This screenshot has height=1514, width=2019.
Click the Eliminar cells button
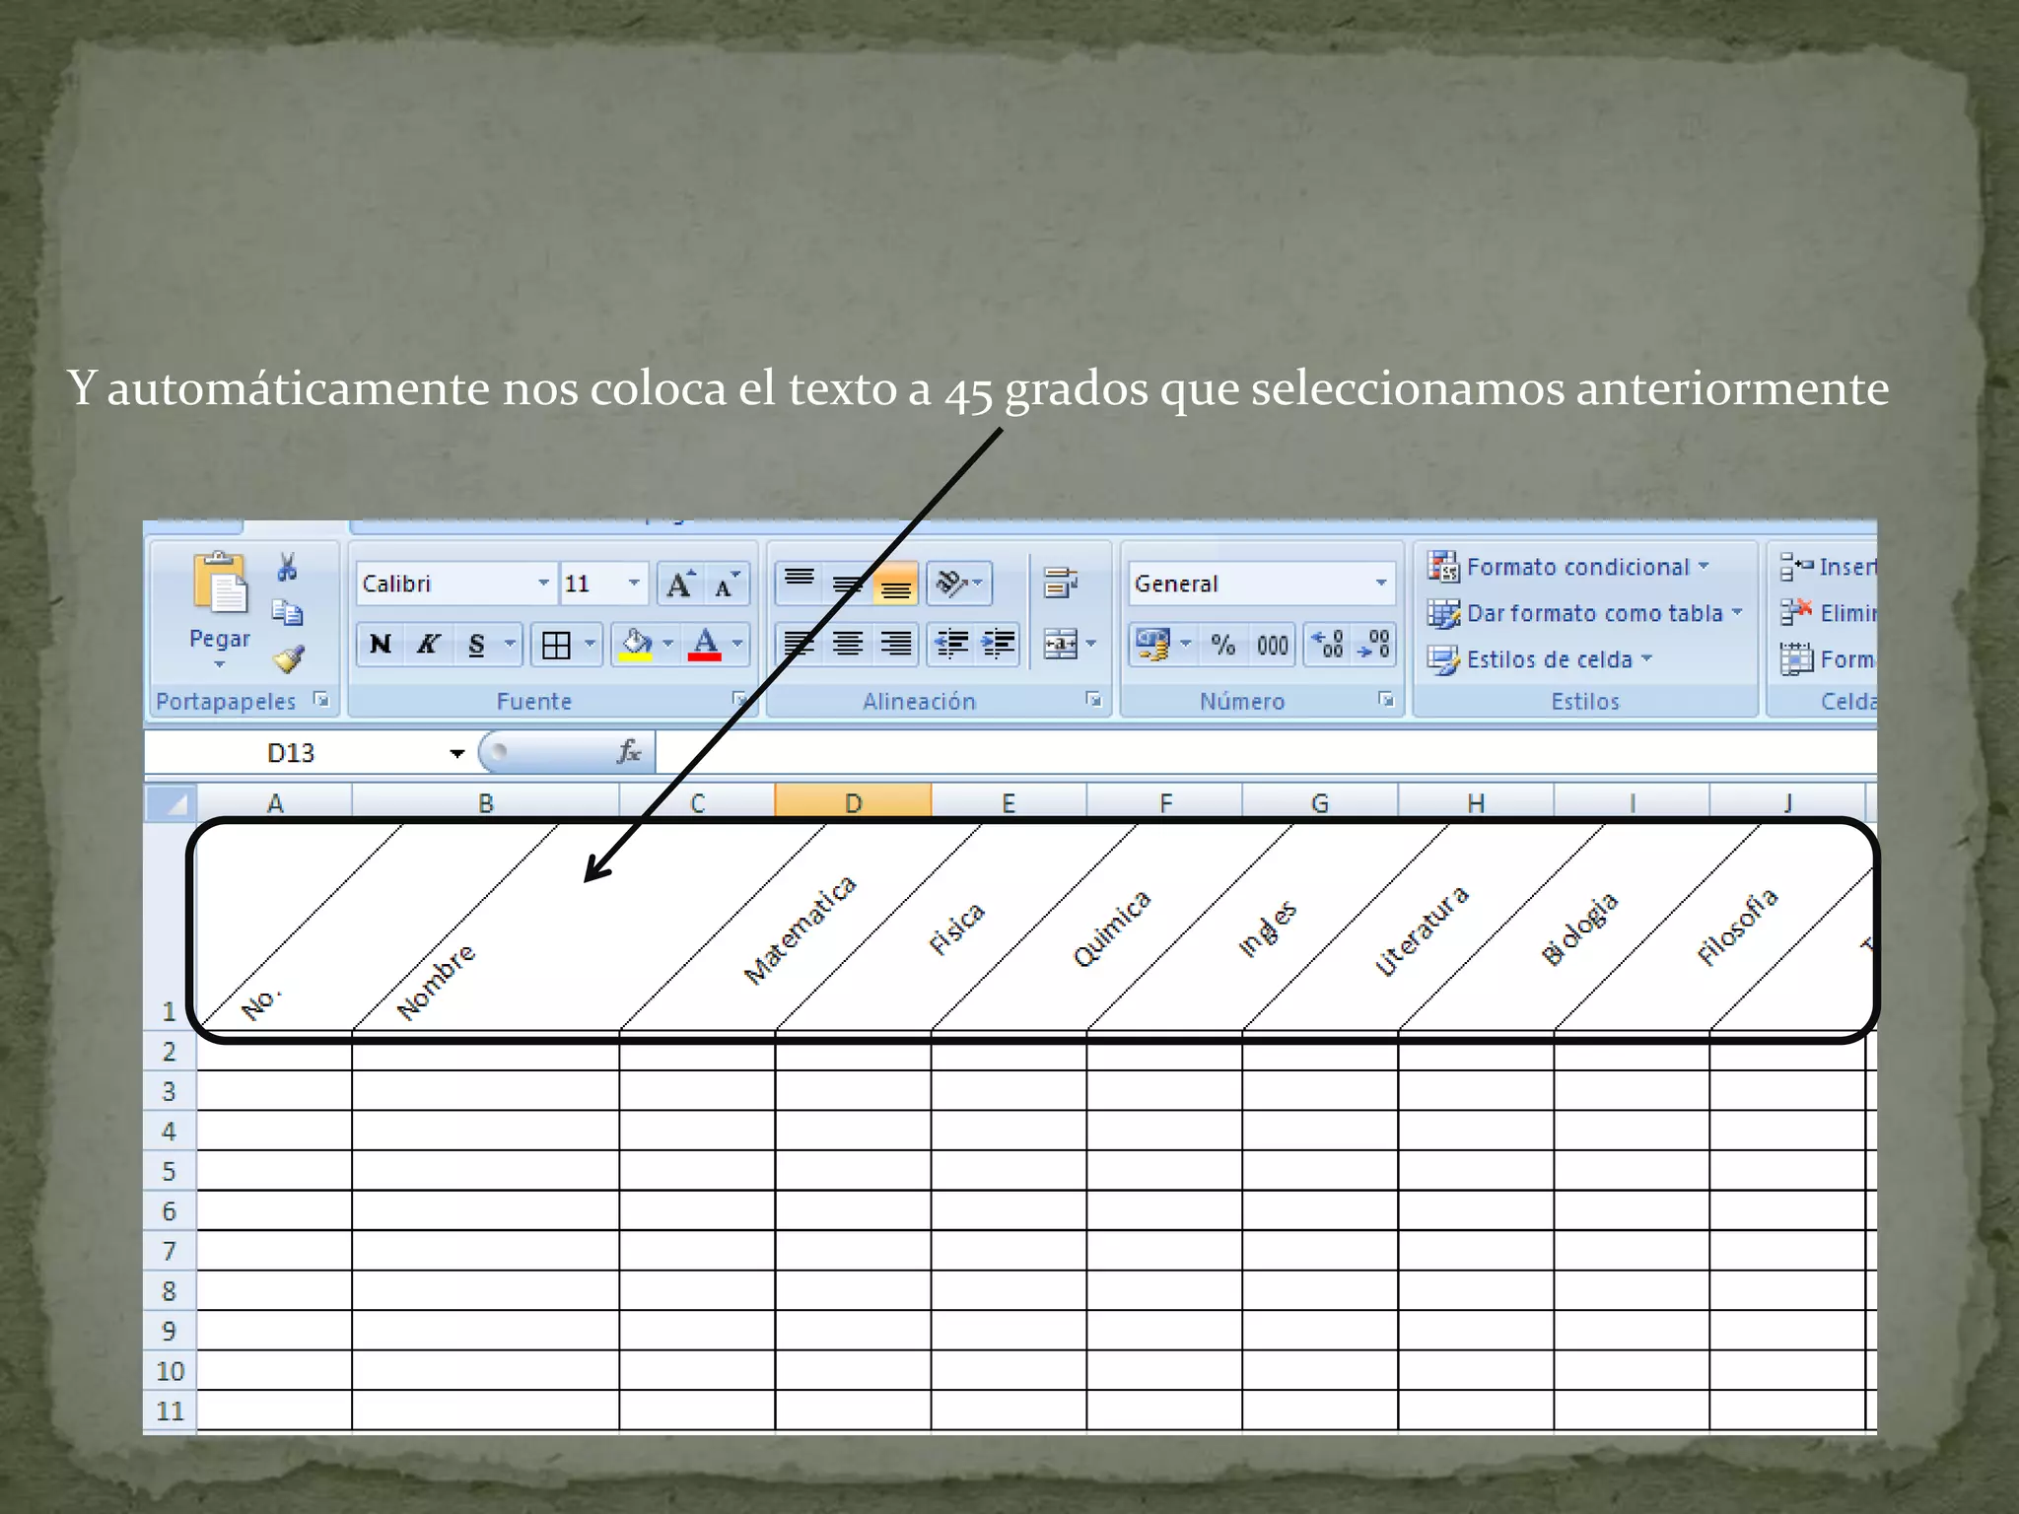(1827, 613)
